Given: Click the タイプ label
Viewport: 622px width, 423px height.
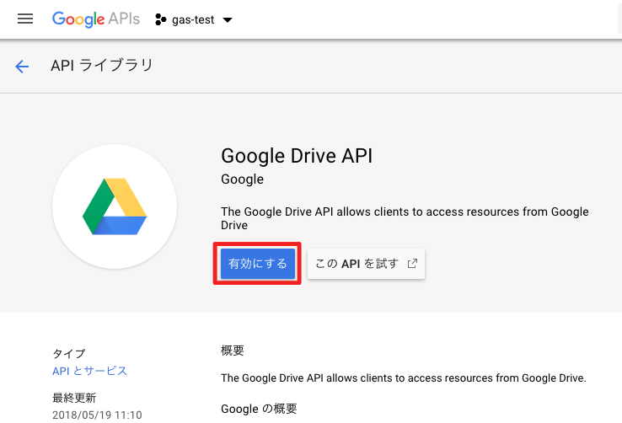Looking at the screenshot, I should (68, 354).
